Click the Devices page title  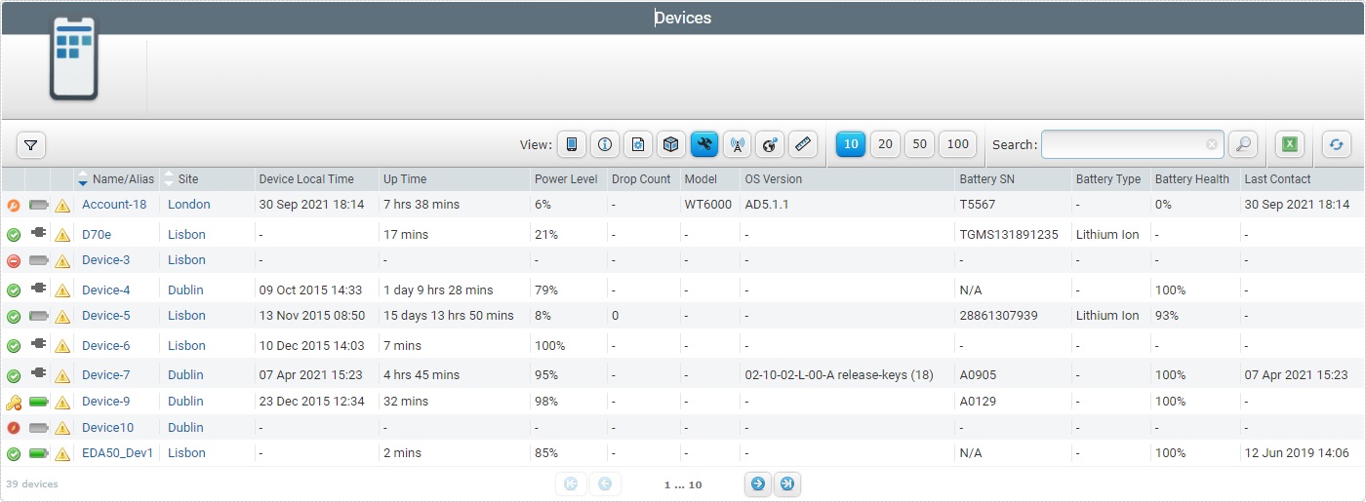(x=683, y=18)
